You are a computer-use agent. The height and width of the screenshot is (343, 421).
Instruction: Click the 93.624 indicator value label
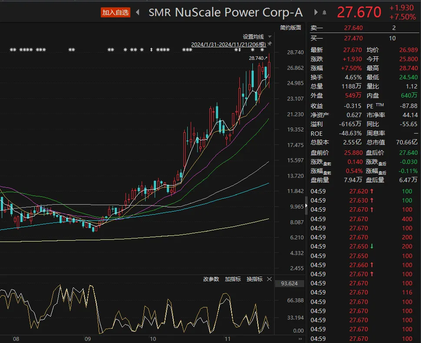click(x=290, y=284)
